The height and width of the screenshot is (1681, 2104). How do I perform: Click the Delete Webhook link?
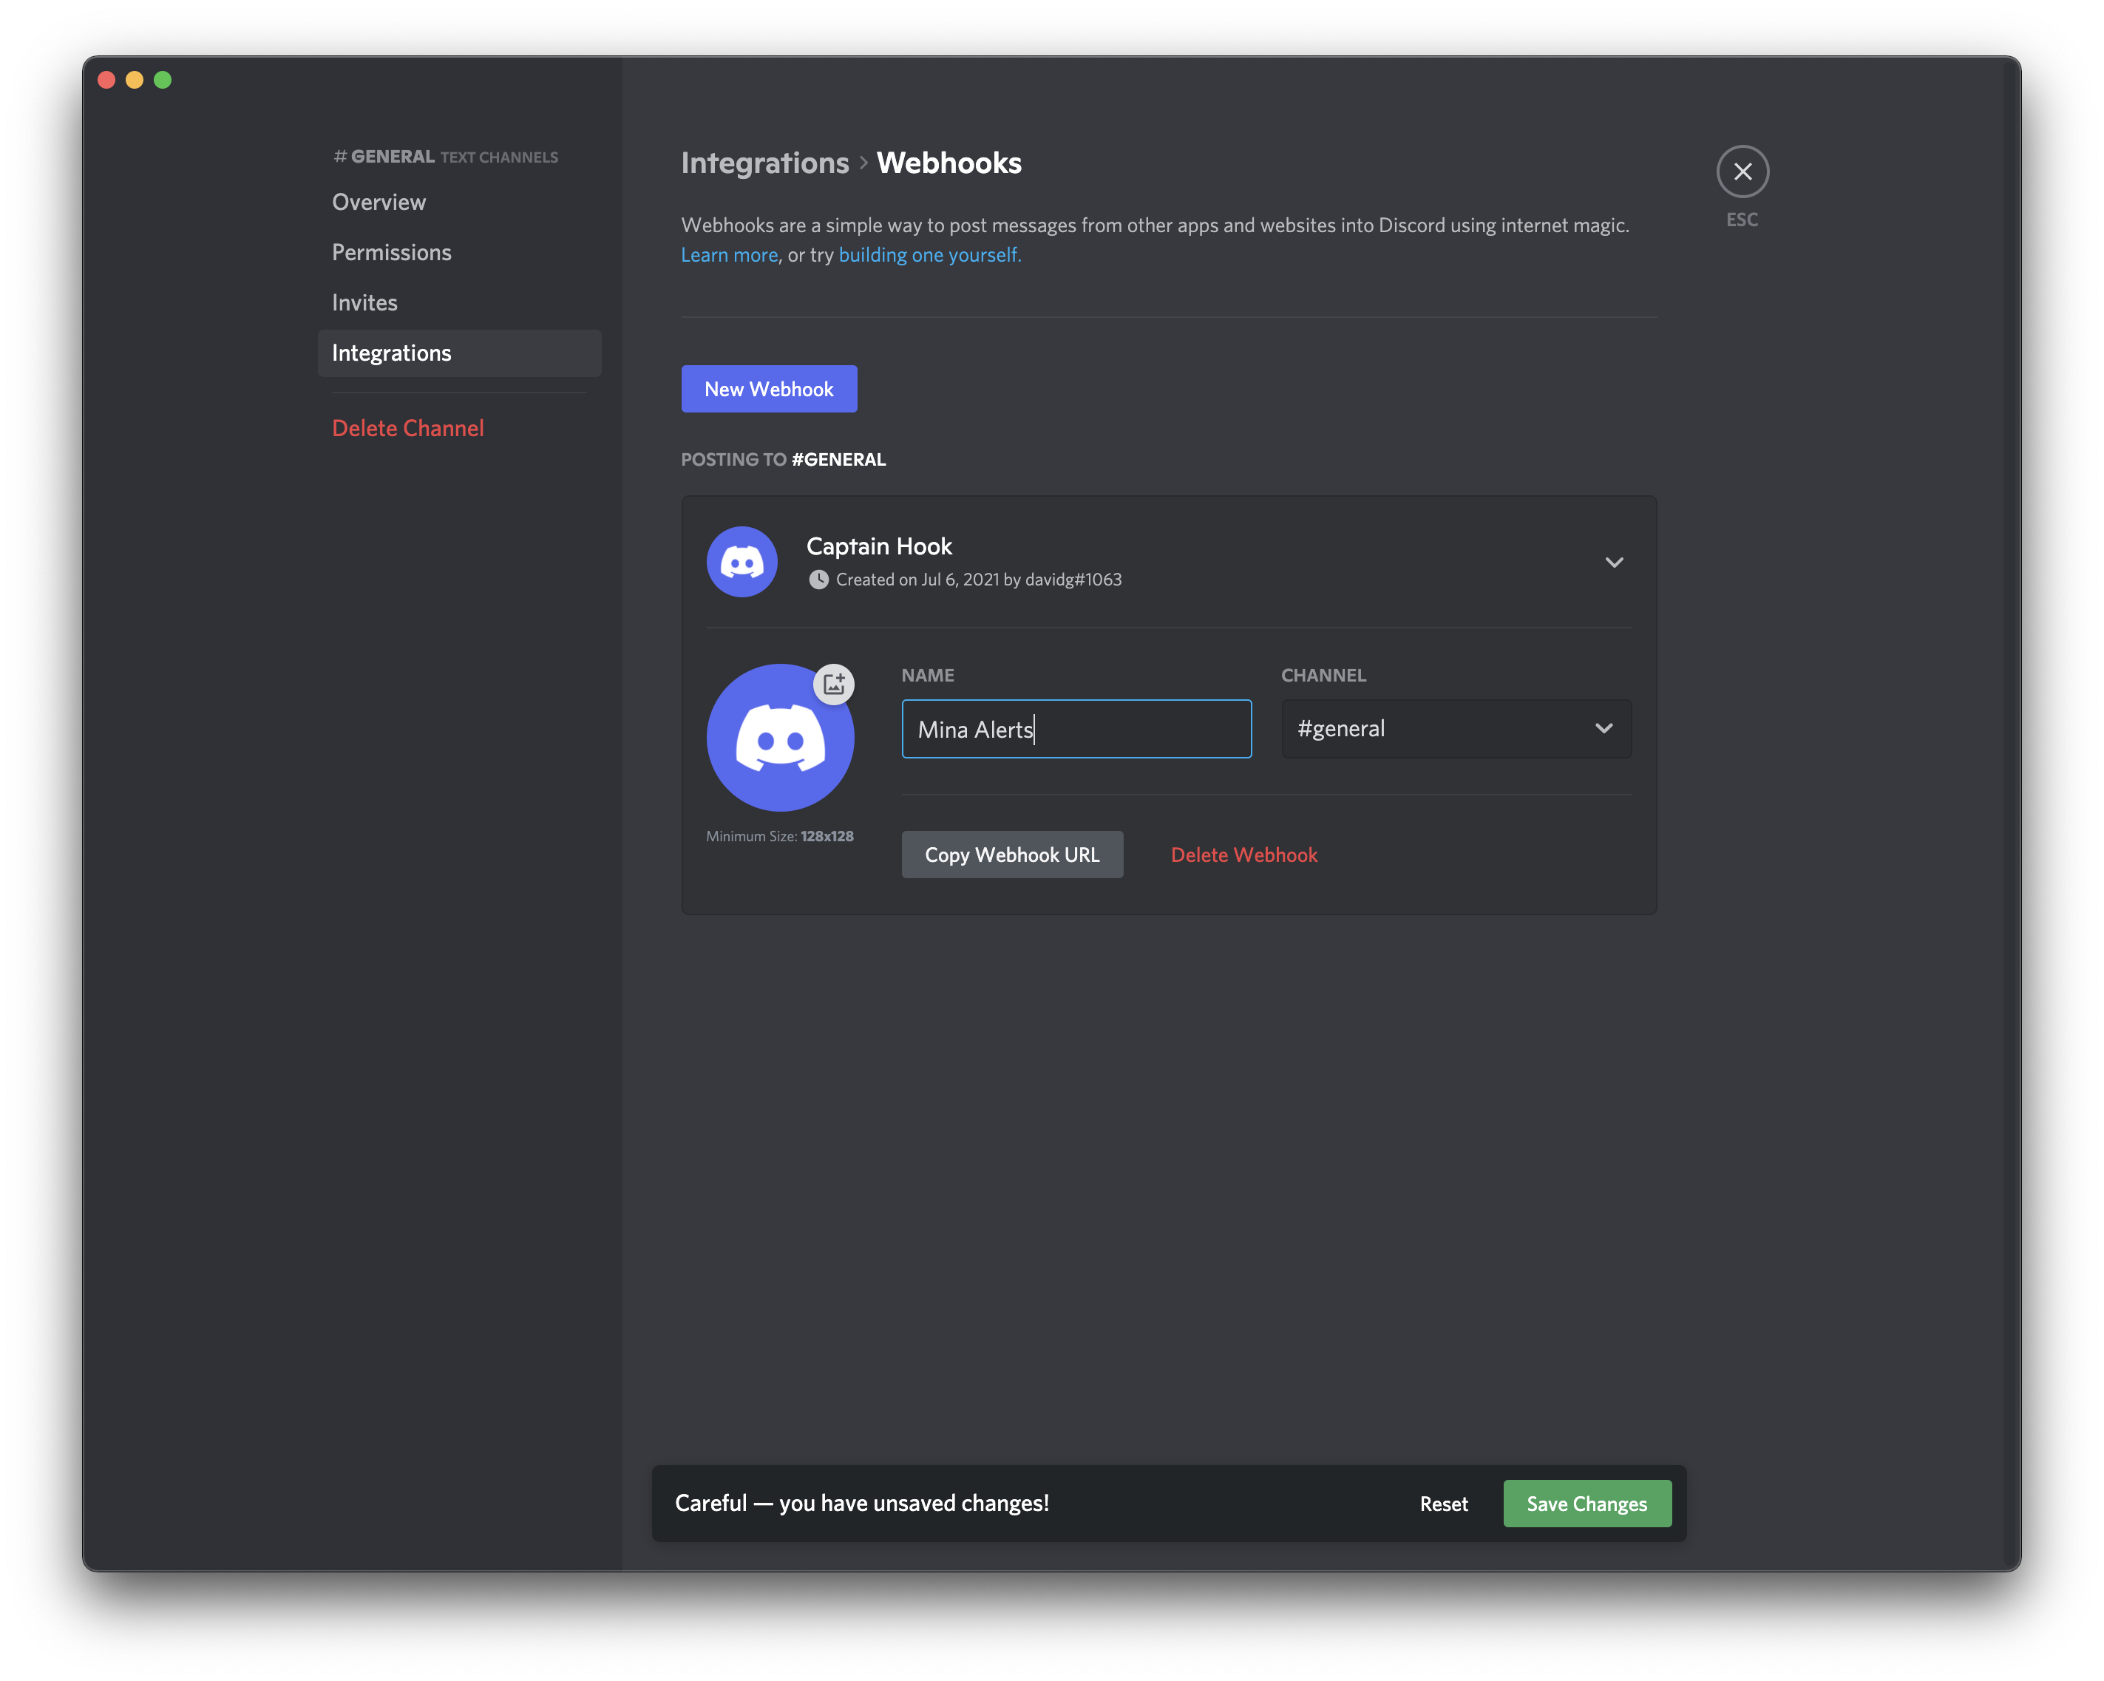pyautogui.click(x=1243, y=852)
